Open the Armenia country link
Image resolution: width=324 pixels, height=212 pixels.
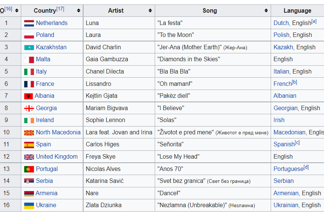coord(46,193)
